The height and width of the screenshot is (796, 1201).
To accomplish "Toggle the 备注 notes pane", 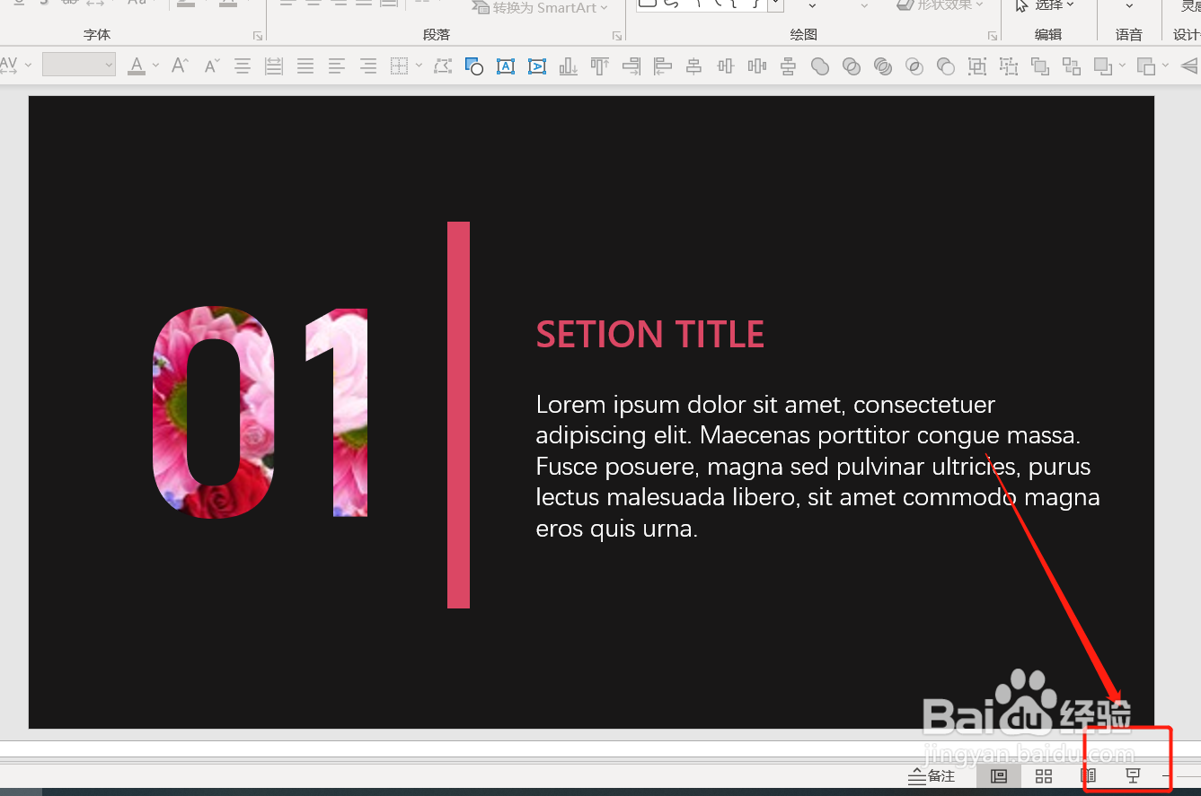I will coord(932,776).
